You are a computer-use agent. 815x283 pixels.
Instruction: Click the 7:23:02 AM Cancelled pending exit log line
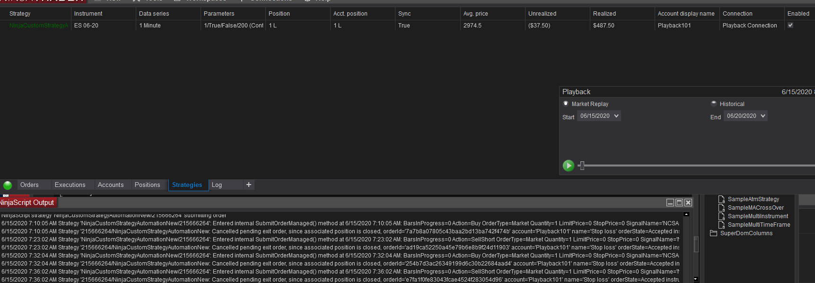(x=340, y=248)
